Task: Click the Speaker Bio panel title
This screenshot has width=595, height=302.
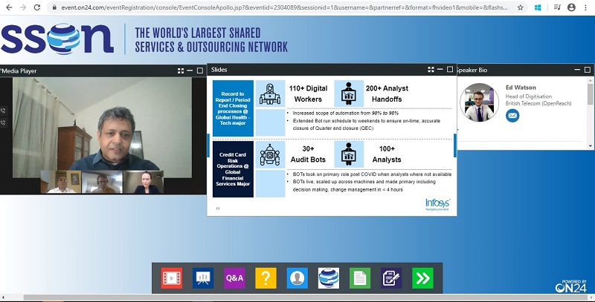Action: click(472, 70)
